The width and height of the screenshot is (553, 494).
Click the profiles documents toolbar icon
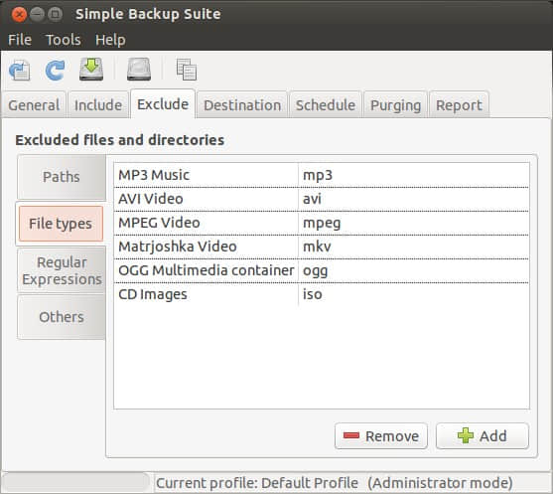pos(187,70)
